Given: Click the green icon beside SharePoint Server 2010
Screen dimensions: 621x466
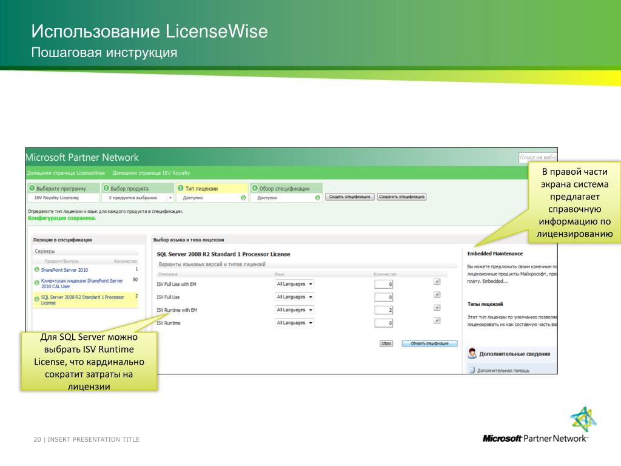Looking at the screenshot, I should [x=37, y=269].
